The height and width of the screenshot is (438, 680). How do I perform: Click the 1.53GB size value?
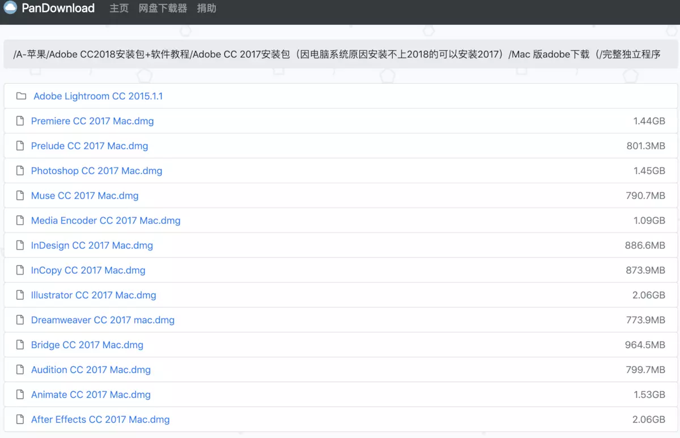coord(649,395)
